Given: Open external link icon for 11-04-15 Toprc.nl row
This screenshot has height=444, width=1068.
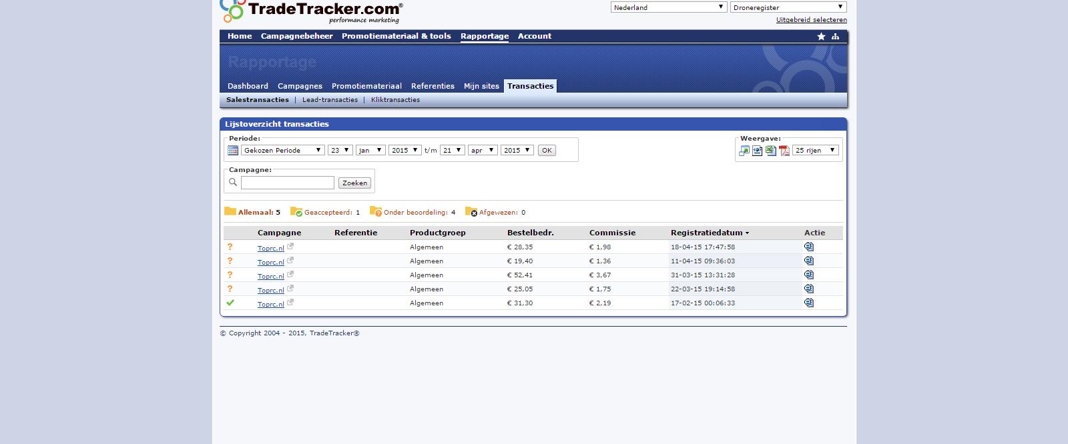Looking at the screenshot, I should point(290,260).
